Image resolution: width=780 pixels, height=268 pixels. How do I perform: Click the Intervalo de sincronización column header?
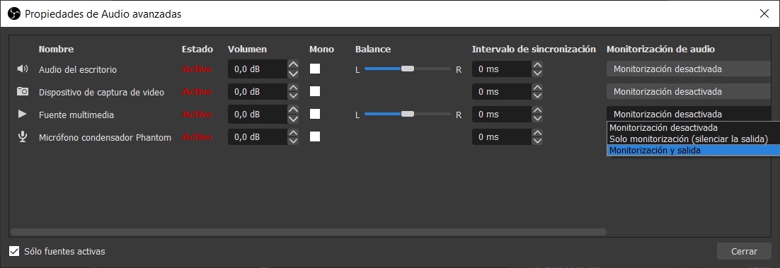tap(534, 49)
